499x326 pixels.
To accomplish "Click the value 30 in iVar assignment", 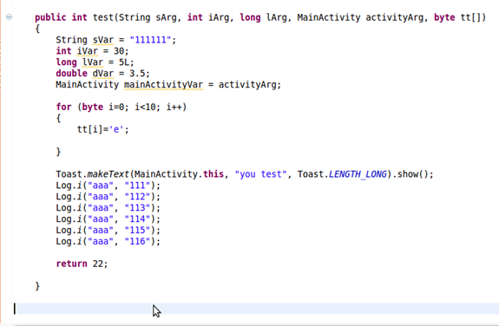I will 119,51.
